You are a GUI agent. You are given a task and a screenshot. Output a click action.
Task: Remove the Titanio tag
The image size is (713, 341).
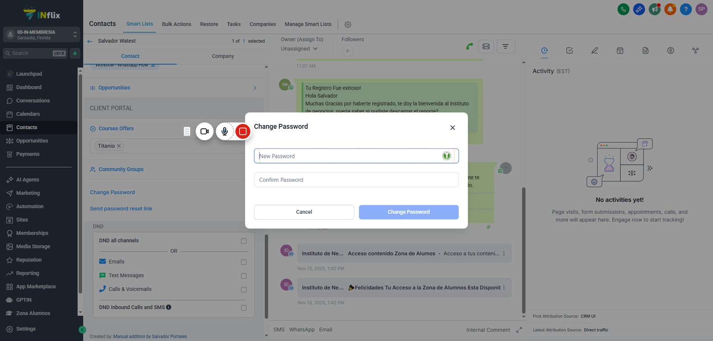119,146
